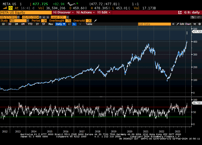Click the price change +82.94

tap(58, 4)
